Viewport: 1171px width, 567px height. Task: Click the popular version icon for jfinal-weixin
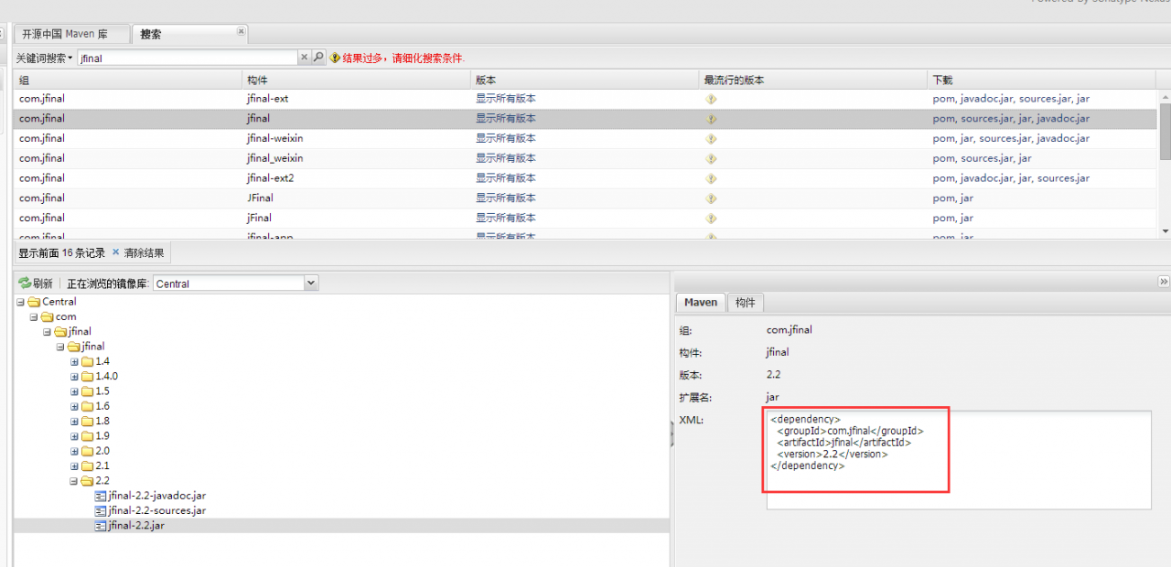711,139
